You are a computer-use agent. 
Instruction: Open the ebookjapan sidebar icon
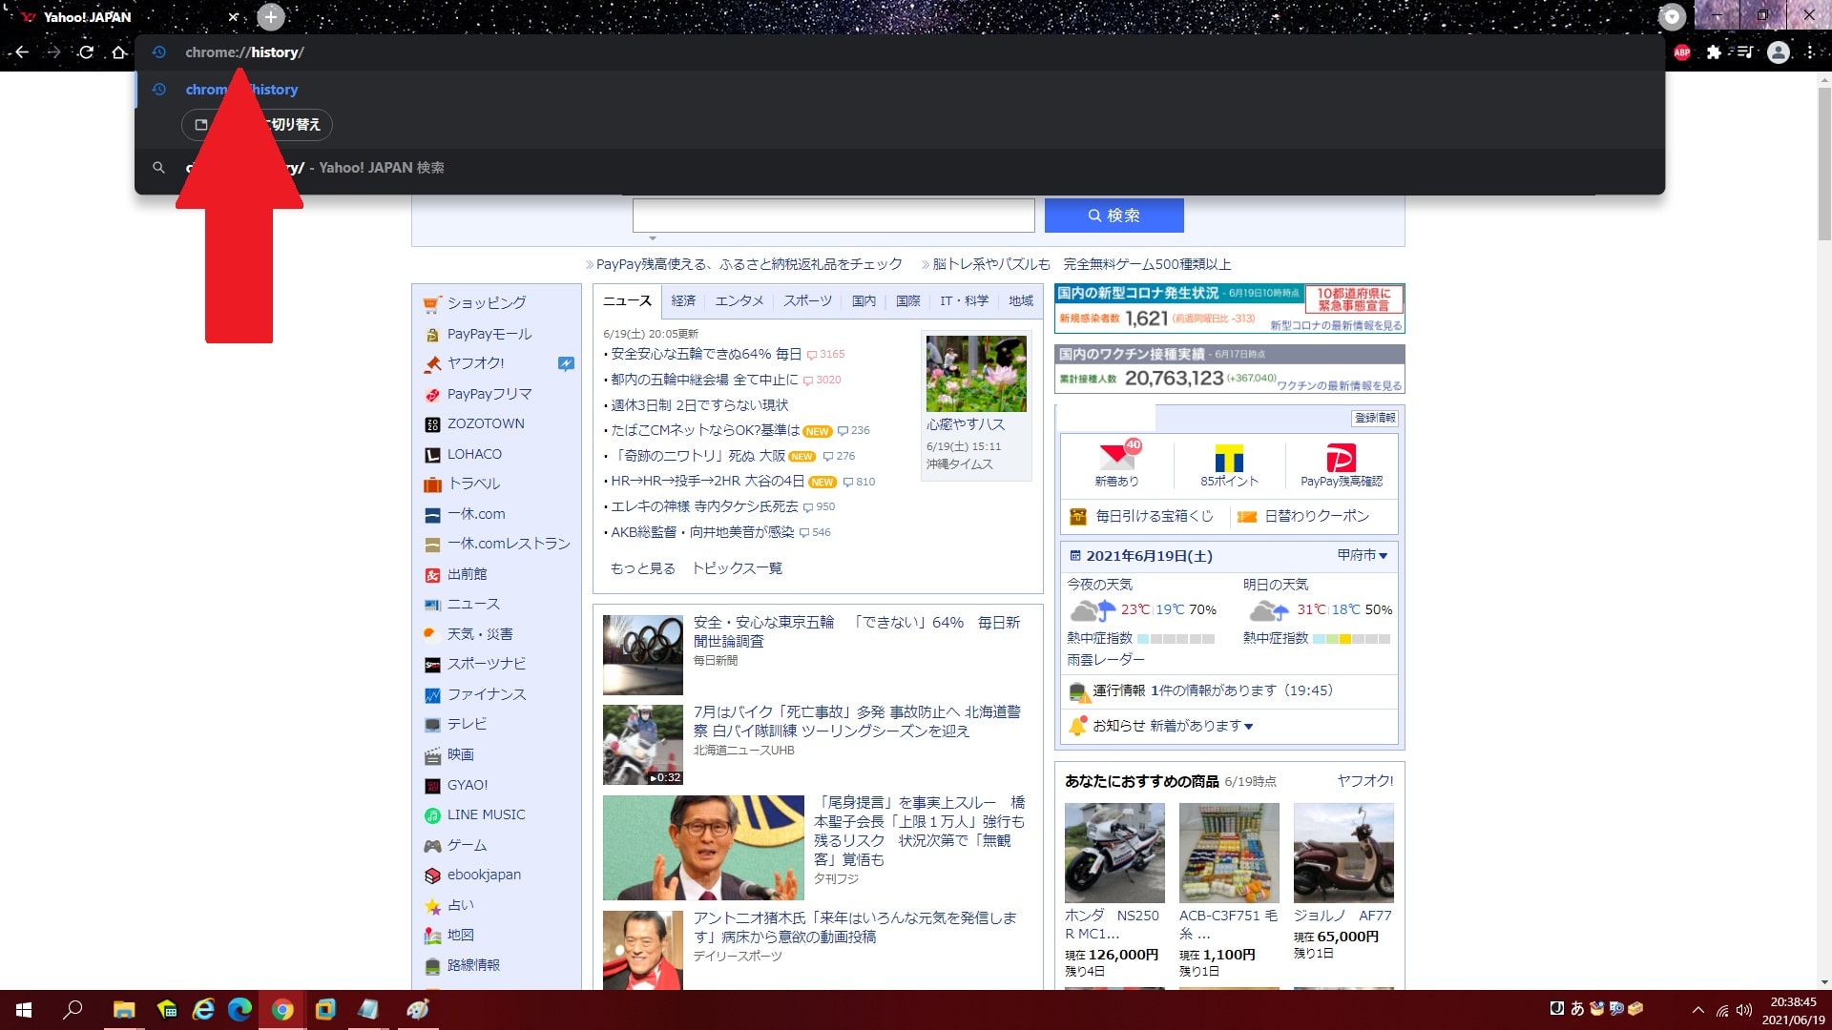point(432,875)
